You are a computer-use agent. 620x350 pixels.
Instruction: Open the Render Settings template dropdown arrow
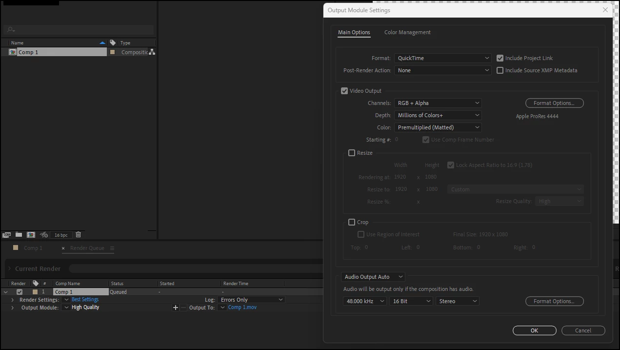66,300
